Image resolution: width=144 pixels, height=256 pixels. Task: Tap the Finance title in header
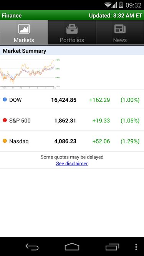12,15
